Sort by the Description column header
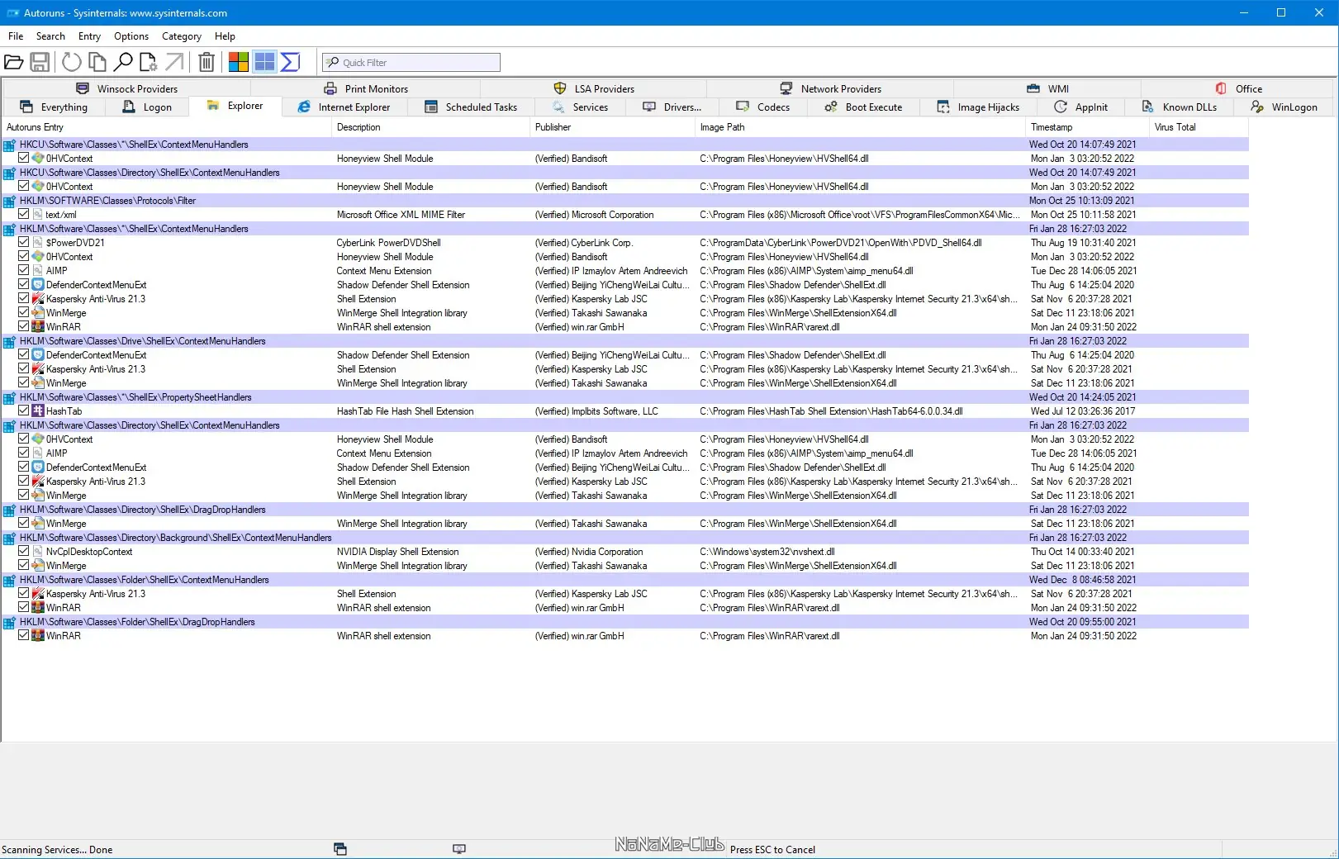 [x=430, y=127]
